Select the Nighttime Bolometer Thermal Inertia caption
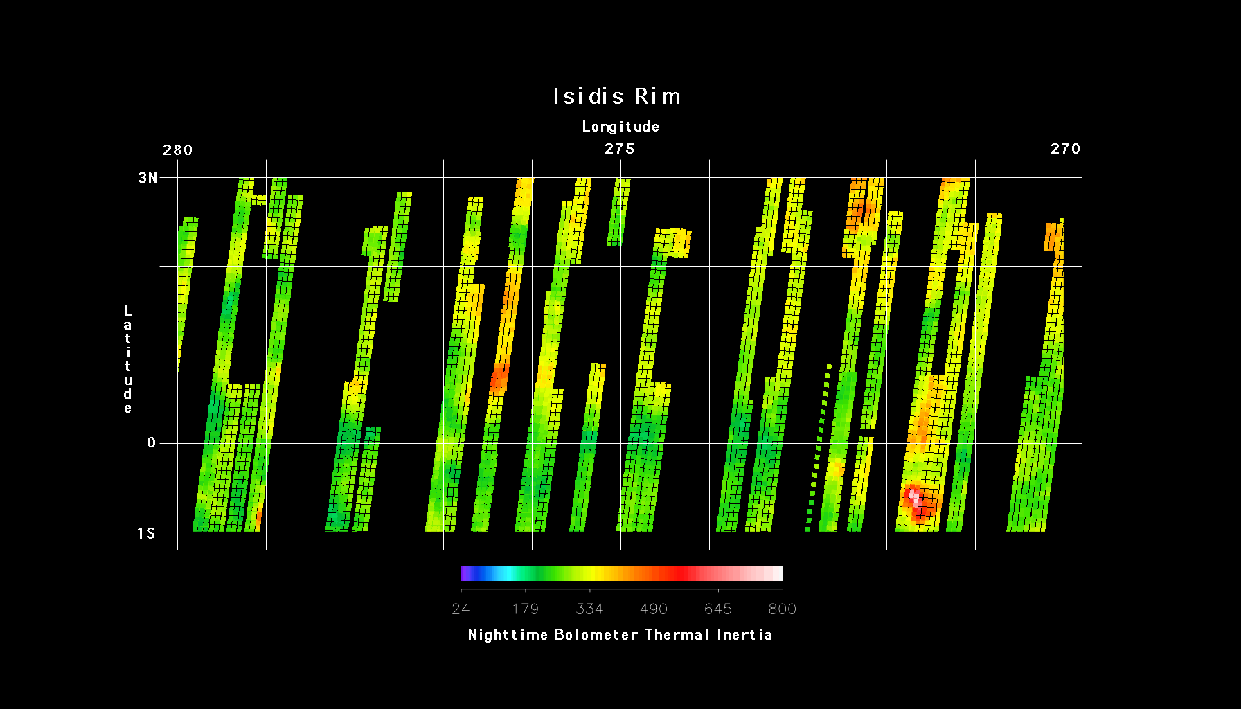The width and height of the screenshot is (1241, 709). point(620,635)
